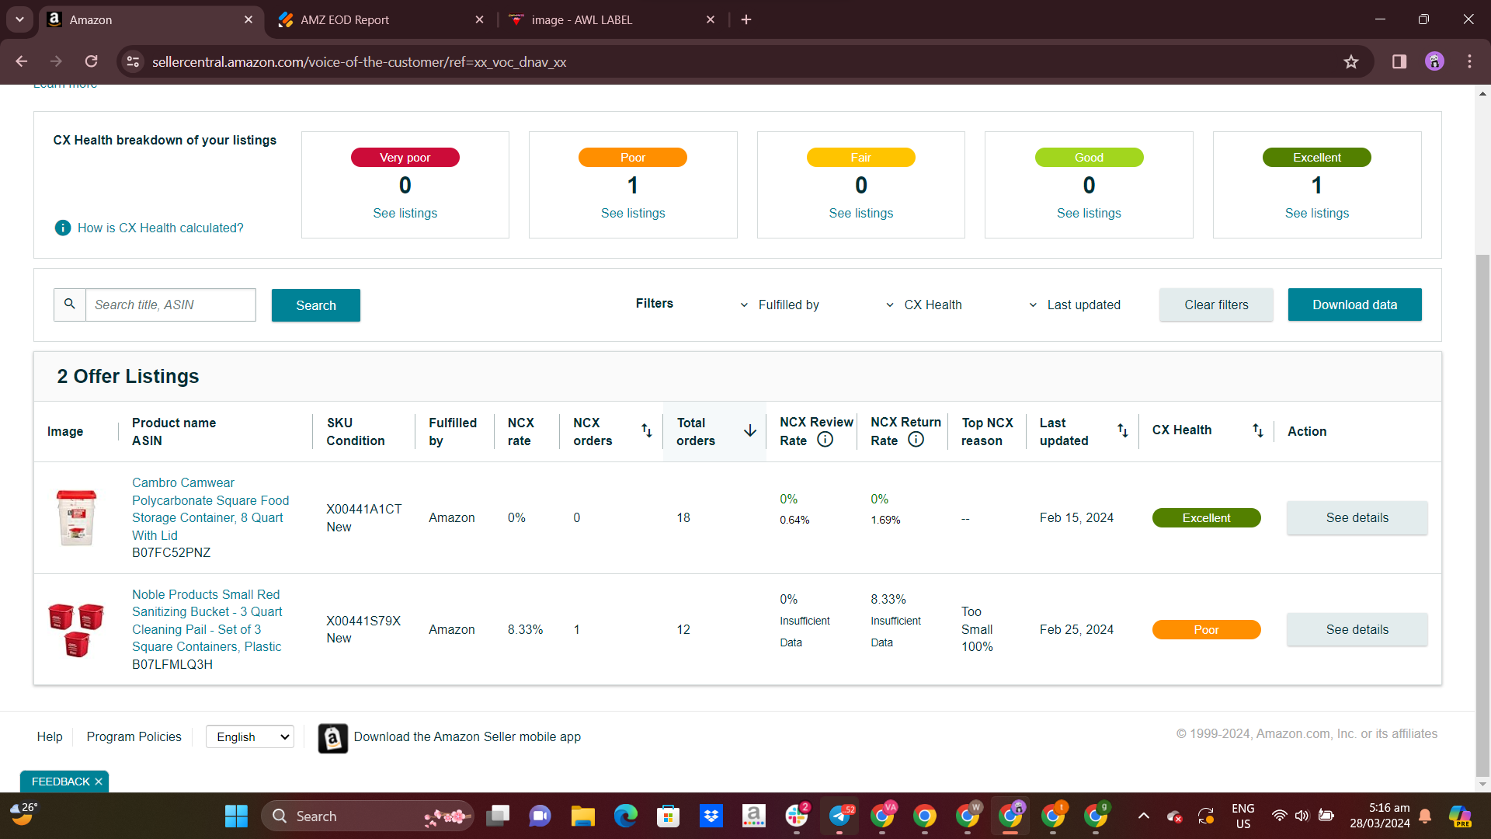Open Cambro Camwear product link
This screenshot has height=839, width=1491.
[x=210, y=509]
